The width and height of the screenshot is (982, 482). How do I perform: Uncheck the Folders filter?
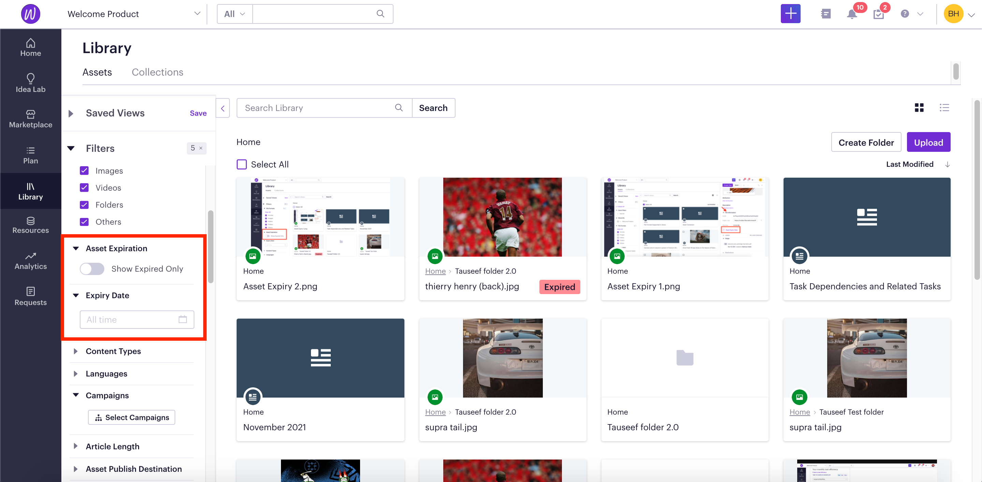point(84,205)
